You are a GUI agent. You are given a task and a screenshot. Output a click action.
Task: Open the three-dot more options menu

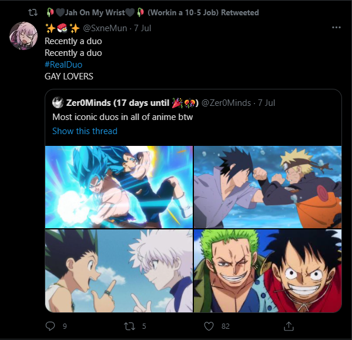[336, 28]
